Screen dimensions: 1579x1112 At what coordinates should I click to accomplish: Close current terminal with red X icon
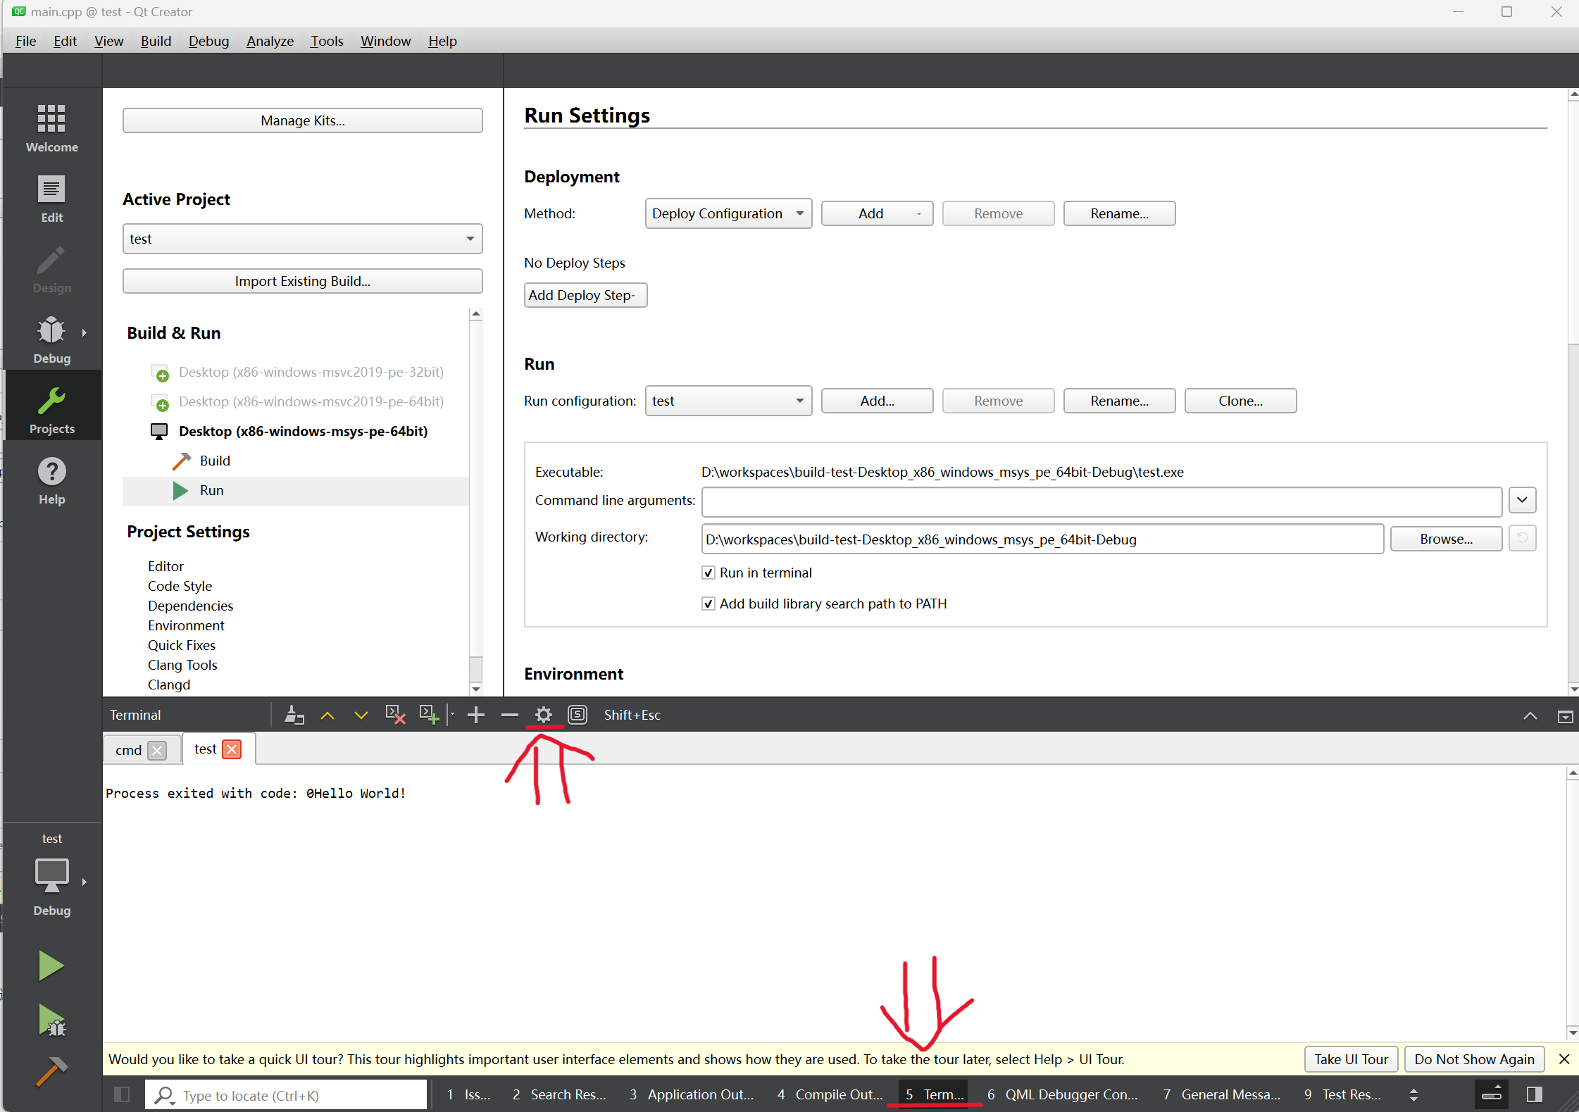[395, 716]
